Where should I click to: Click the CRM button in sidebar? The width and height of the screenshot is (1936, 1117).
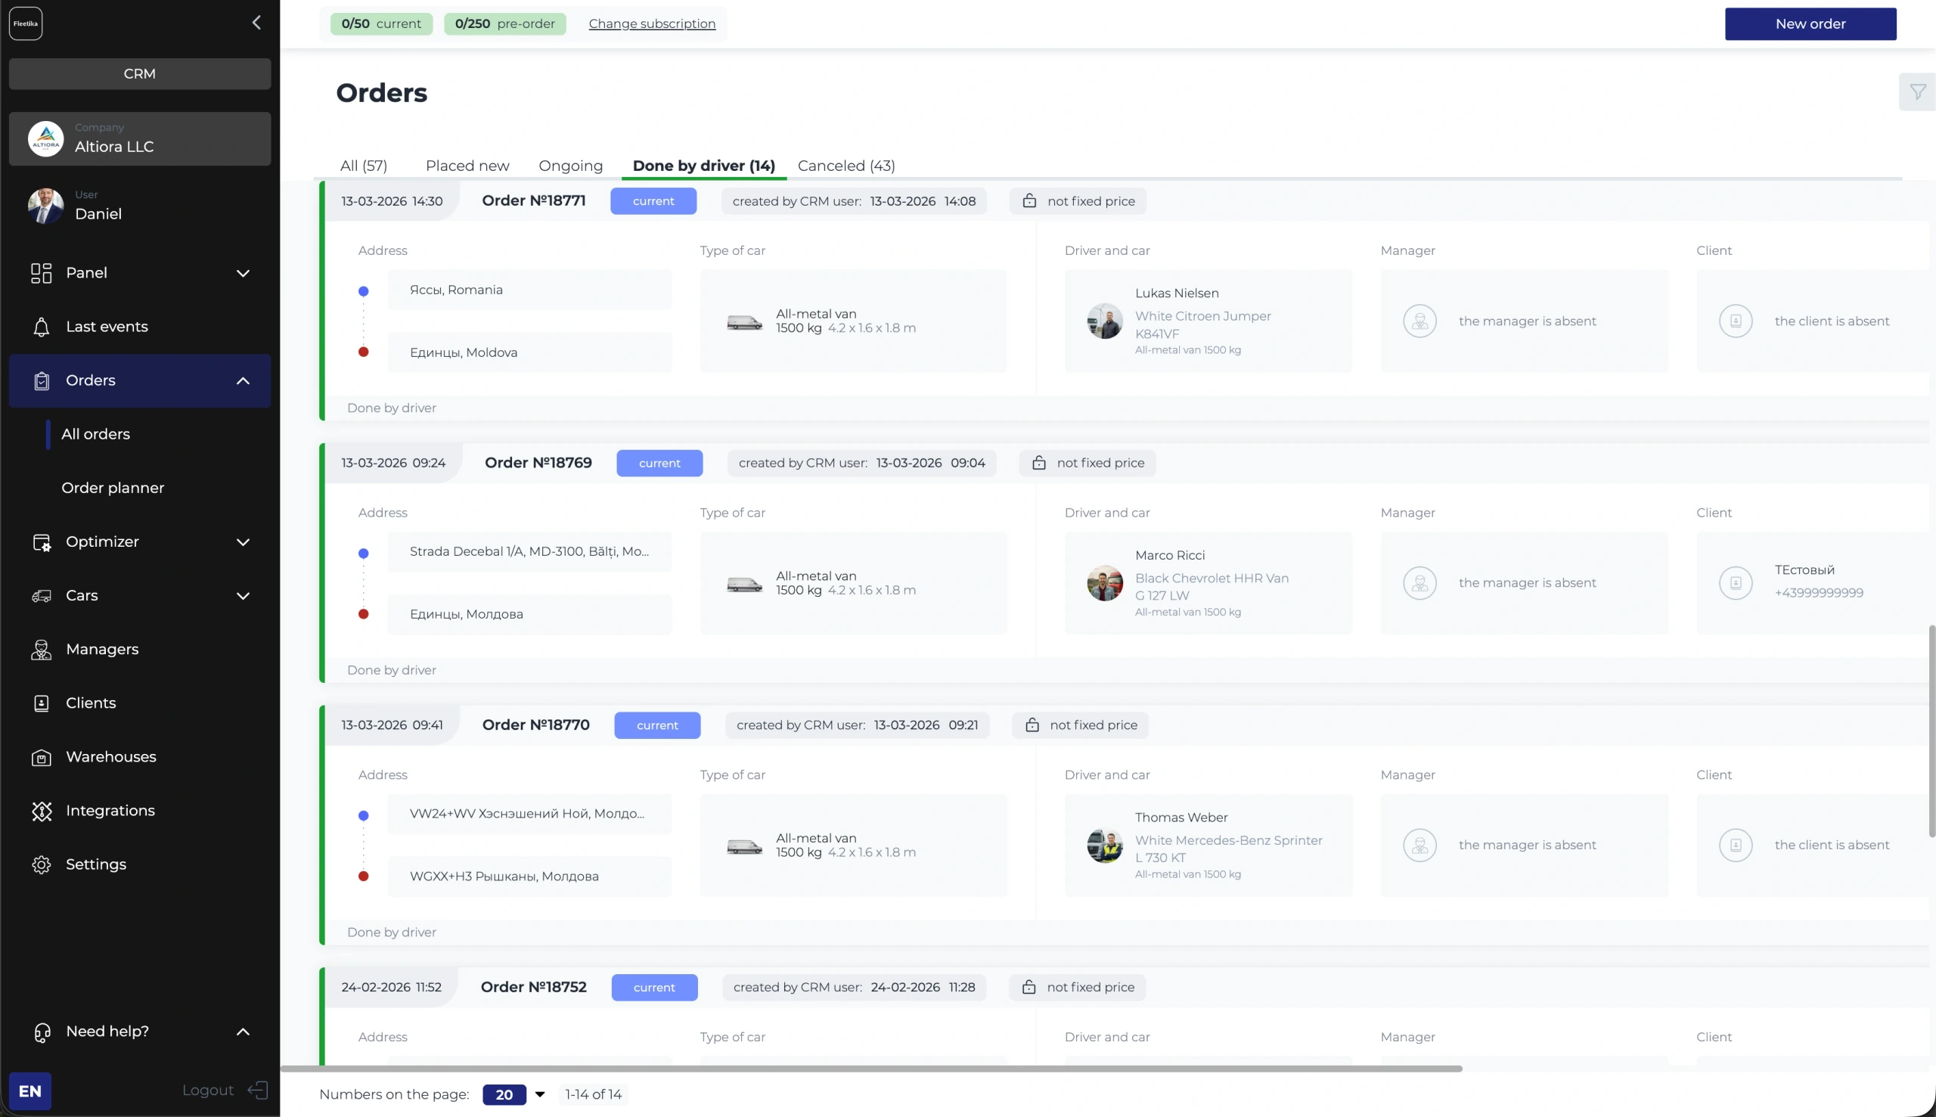coord(140,73)
